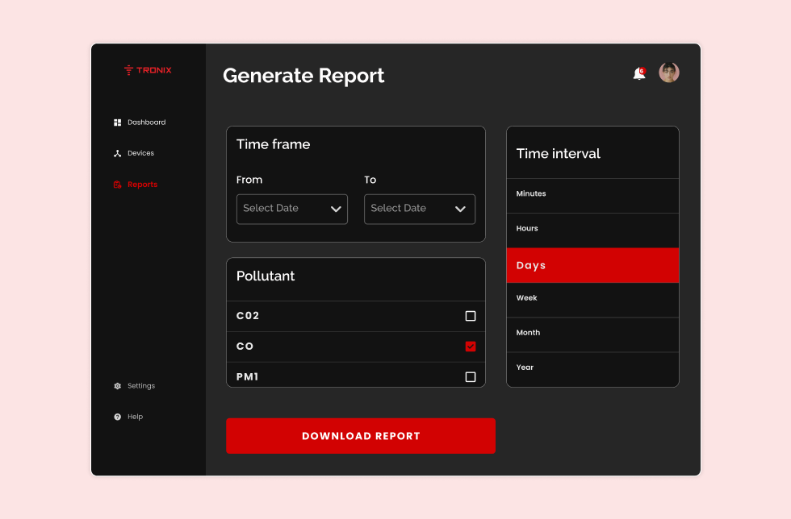Click the user profile avatar
791x519 pixels.
point(668,73)
